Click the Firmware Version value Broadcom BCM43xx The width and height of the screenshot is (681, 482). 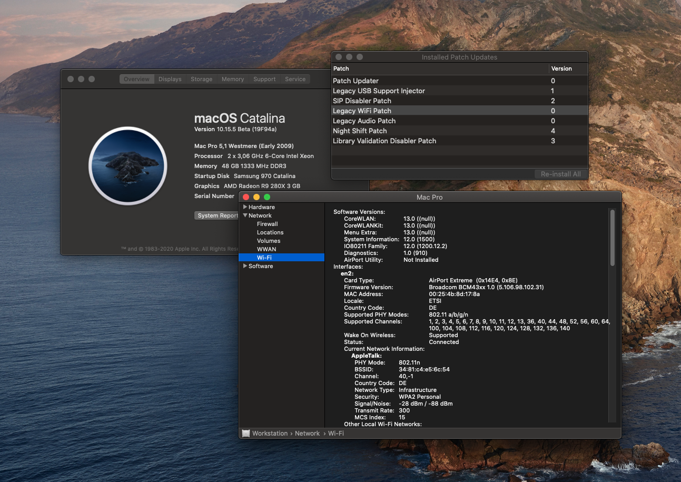pos(486,287)
